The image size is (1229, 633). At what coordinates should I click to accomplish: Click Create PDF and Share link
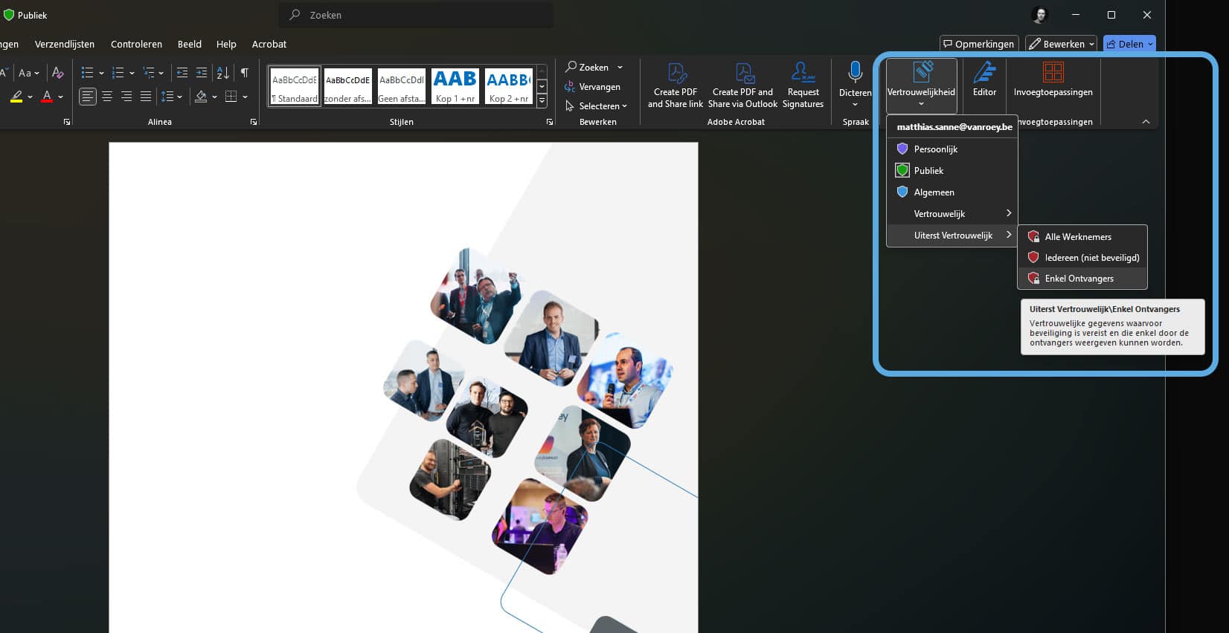(x=676, y=85)
